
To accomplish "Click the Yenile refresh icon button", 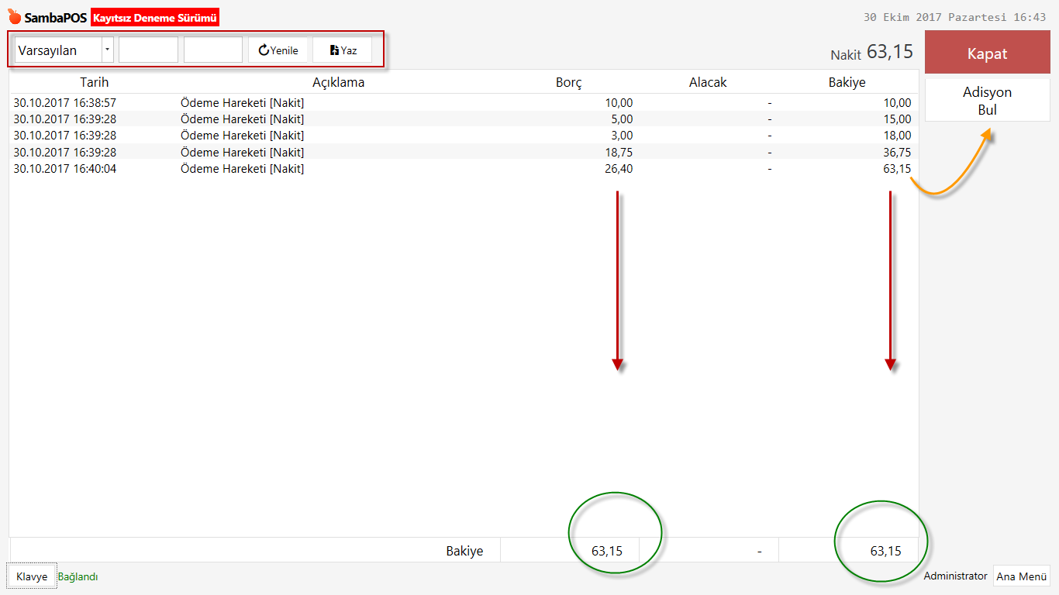I will point(278,50).
